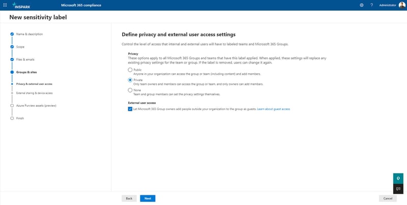Go to the Files & emails step
This screenshot has width=407, height=205.
tap(25, 60)
